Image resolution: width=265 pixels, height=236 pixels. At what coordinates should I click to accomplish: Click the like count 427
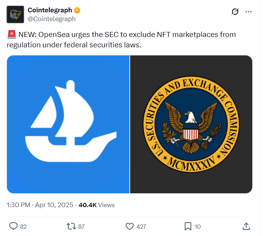tap(141, 226)
